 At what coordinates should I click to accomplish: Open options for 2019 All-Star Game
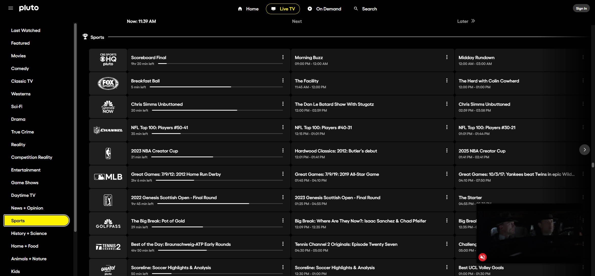447,174
